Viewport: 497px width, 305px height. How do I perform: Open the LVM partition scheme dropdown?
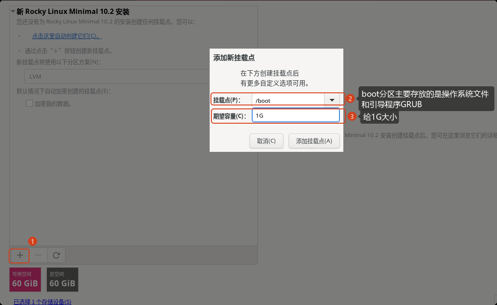pos(117,76)
